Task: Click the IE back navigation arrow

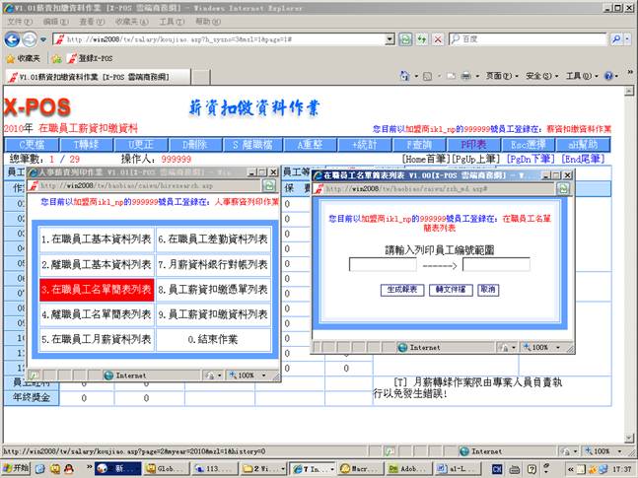Action: coord(13,39)
